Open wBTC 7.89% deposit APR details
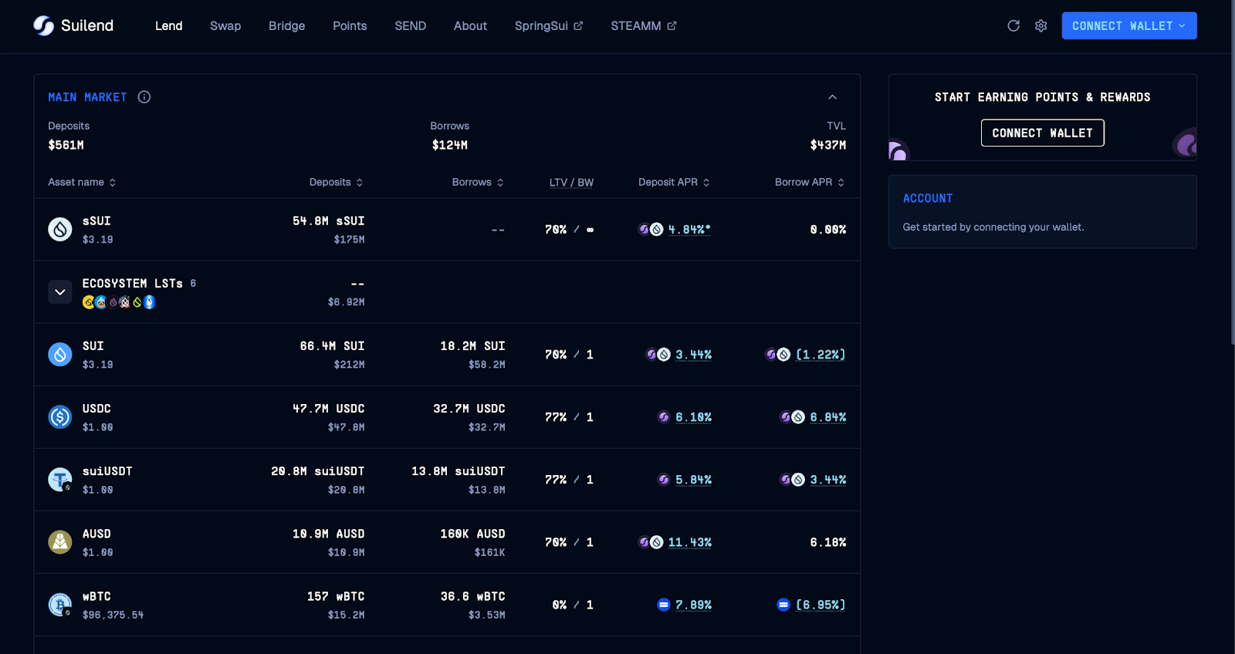Image resolution: width=1235 pixels, height=654 pixels. (693, 605)
